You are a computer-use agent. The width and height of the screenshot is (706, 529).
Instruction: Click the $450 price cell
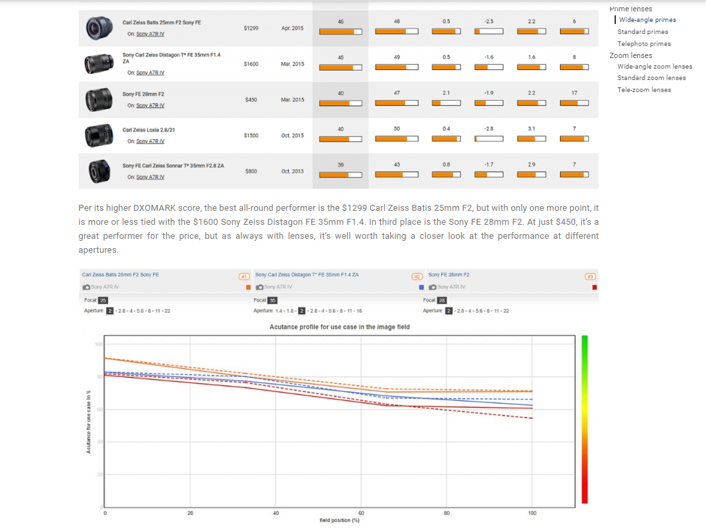pyautogui.click(x=251, y=99)
